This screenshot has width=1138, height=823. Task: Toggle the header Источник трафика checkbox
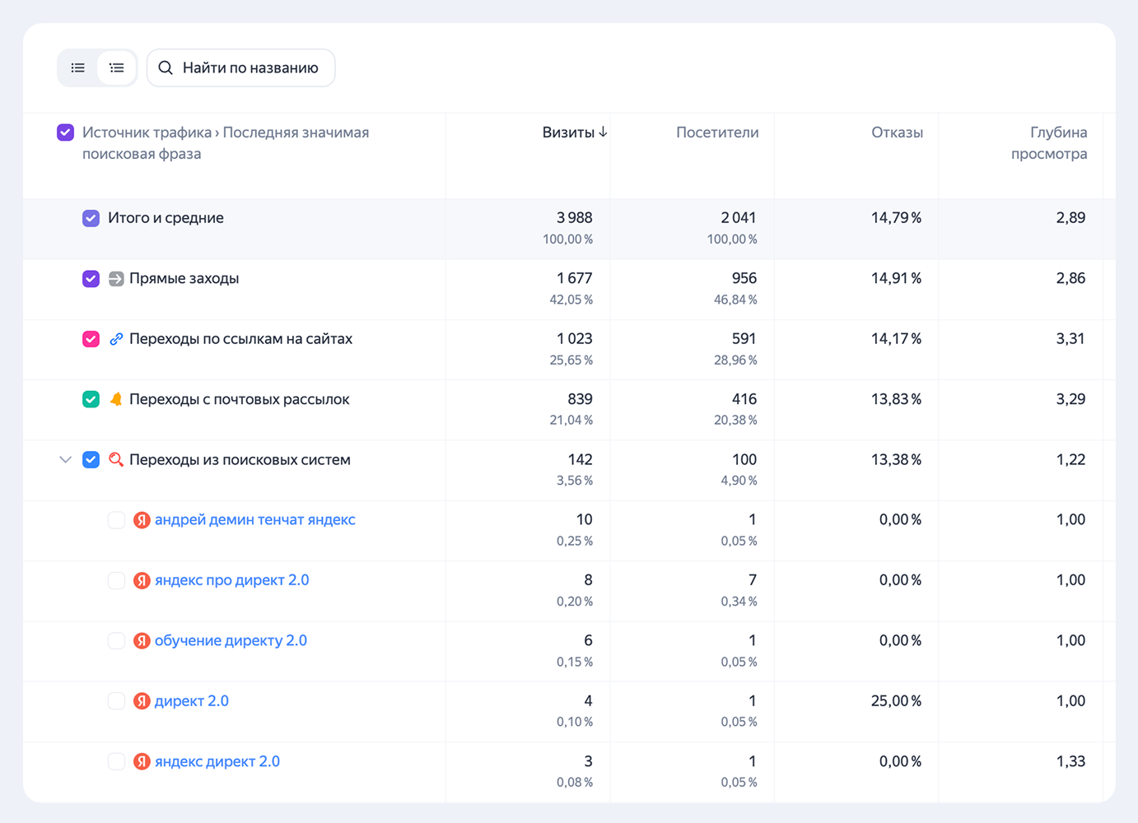(x=66, y=133)
